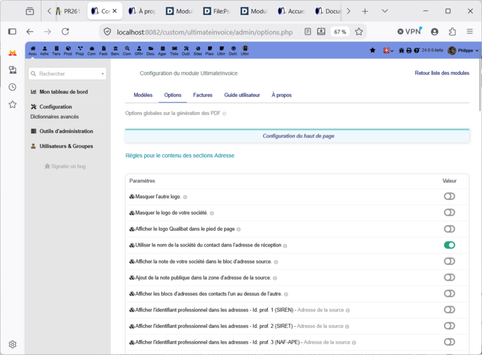Open the Agenda calendar icon

point(162,51)
